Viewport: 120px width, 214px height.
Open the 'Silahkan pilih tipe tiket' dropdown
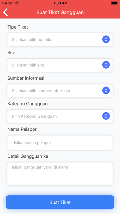pyautogui.click(x=60, y=40)
